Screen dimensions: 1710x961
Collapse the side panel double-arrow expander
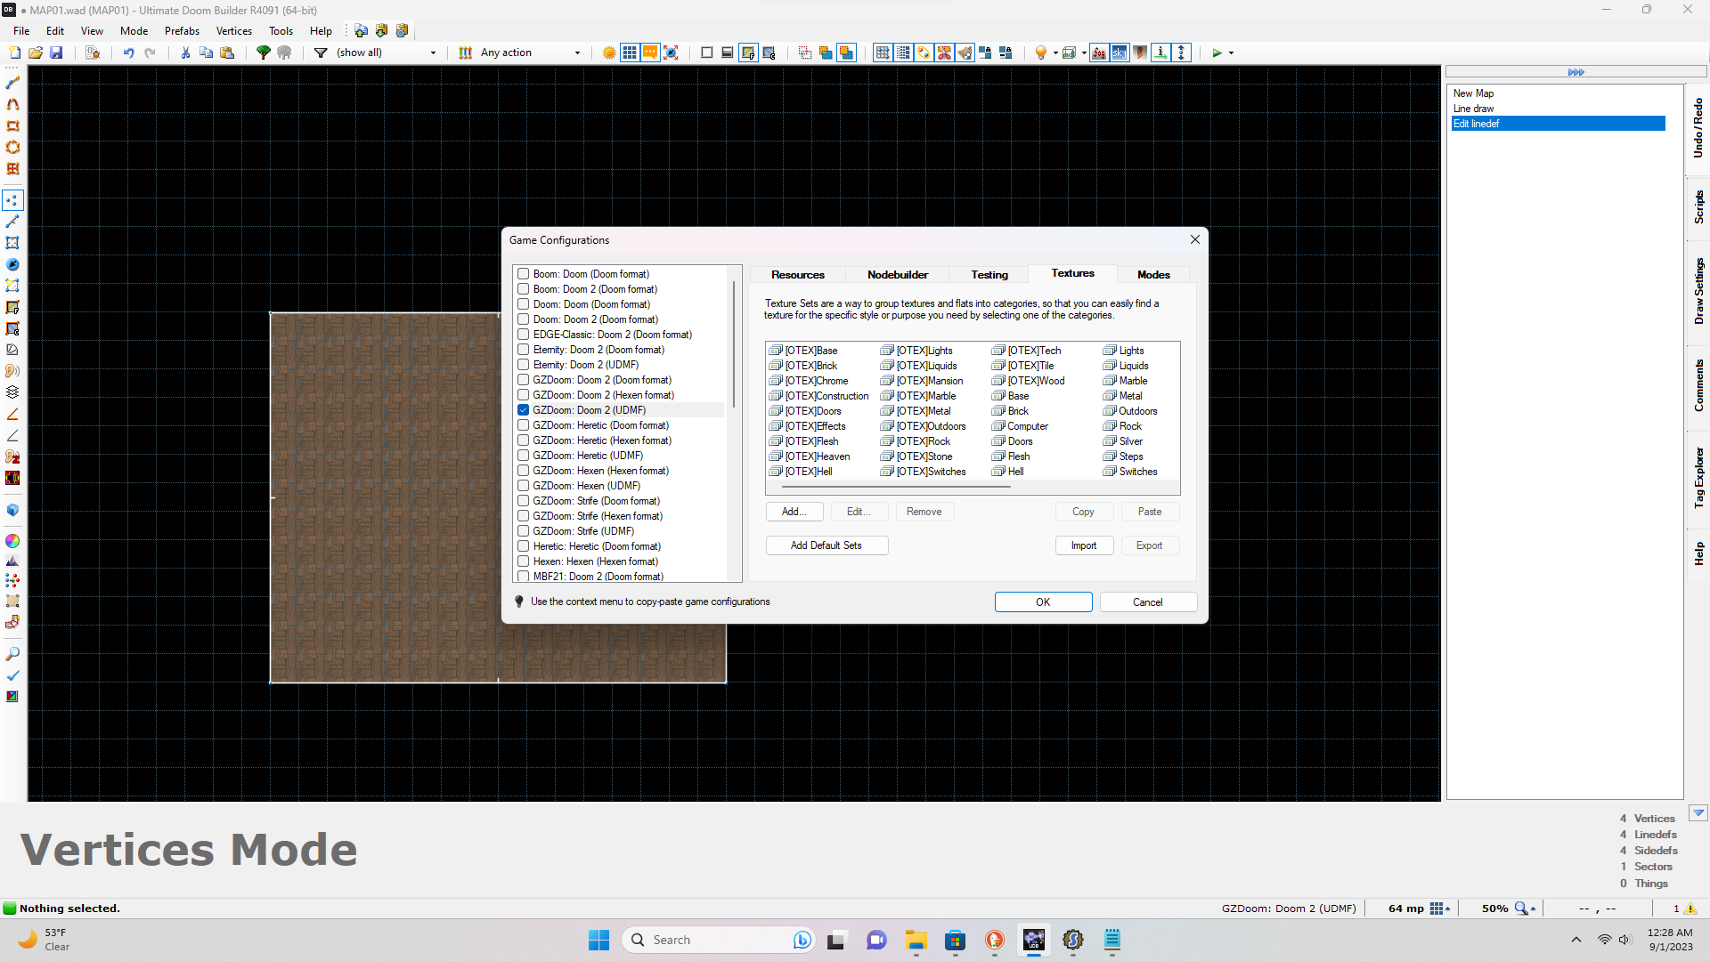(1576, 72)
